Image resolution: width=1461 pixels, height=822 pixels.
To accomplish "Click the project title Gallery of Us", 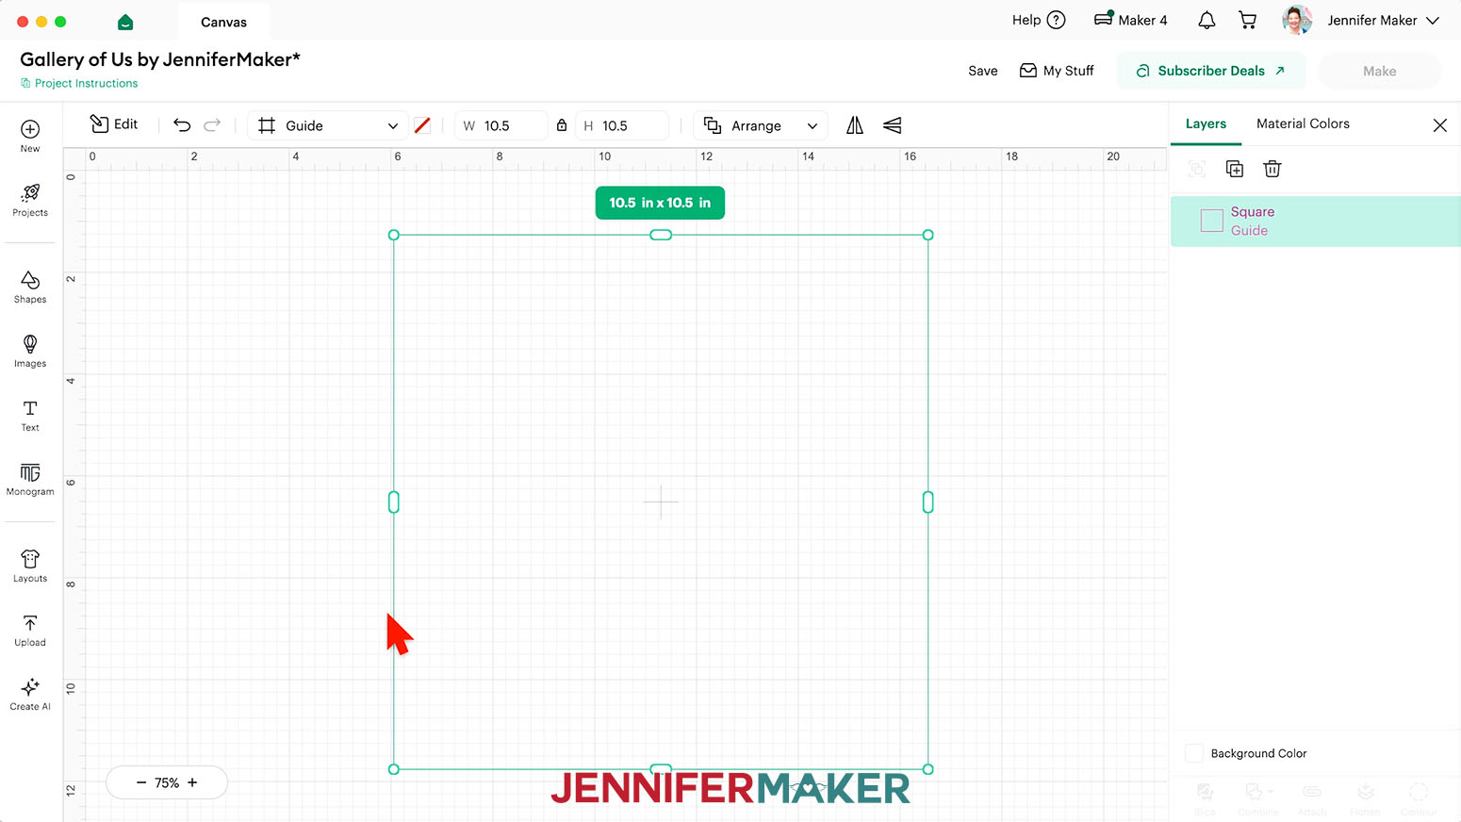I will coord(160,59).
